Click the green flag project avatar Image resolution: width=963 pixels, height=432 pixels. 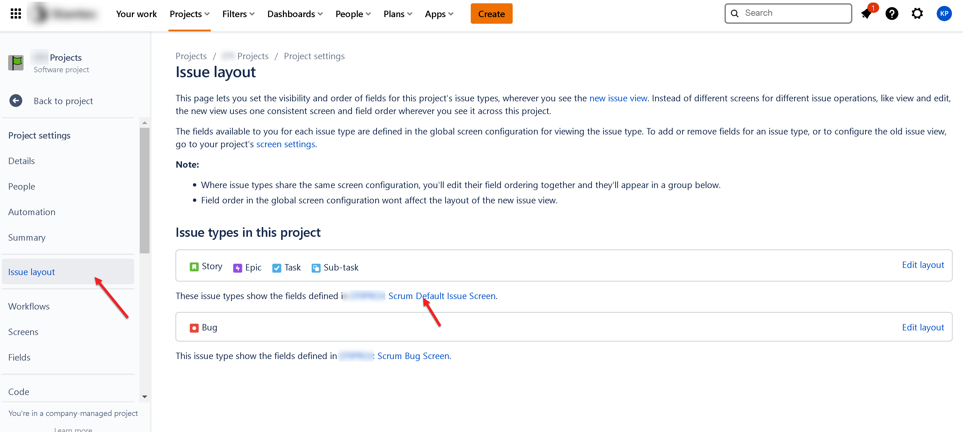[x=16, y=63]
